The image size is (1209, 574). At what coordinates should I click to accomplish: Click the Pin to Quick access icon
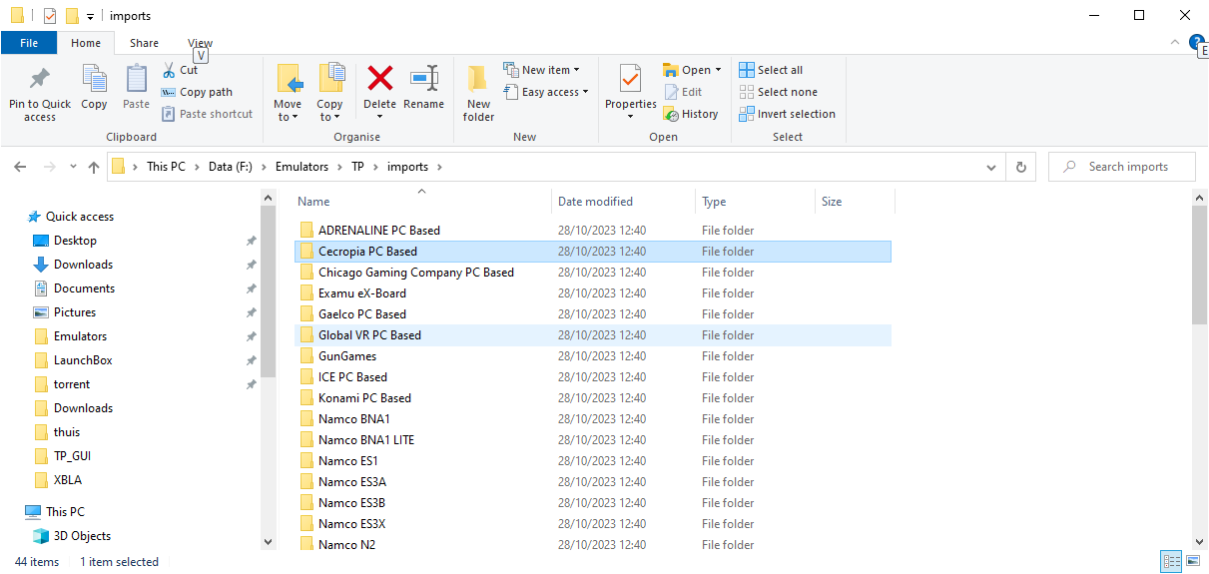tap(40, 80)
